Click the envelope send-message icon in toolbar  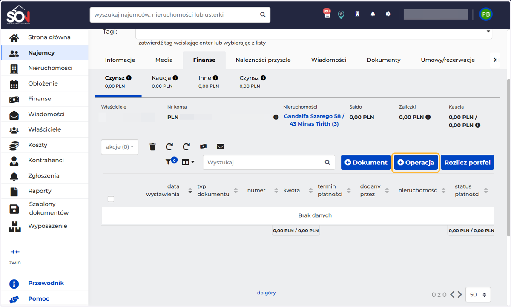[x=220, y=147]
